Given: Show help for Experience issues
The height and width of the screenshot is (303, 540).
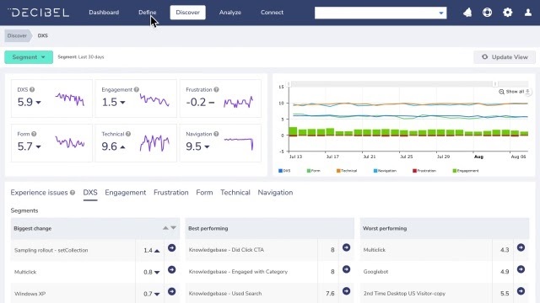Looking at the screenshot, I should [73, 193].
